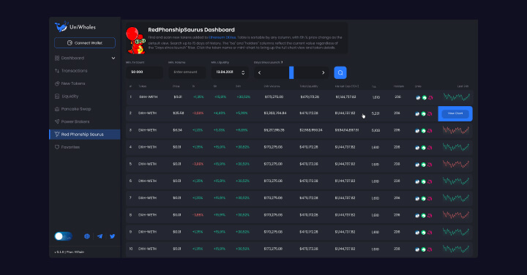Select Red Phonship Saurus sidebar item
This screenshot has width=527, height=275.
[x=85, y=135]
